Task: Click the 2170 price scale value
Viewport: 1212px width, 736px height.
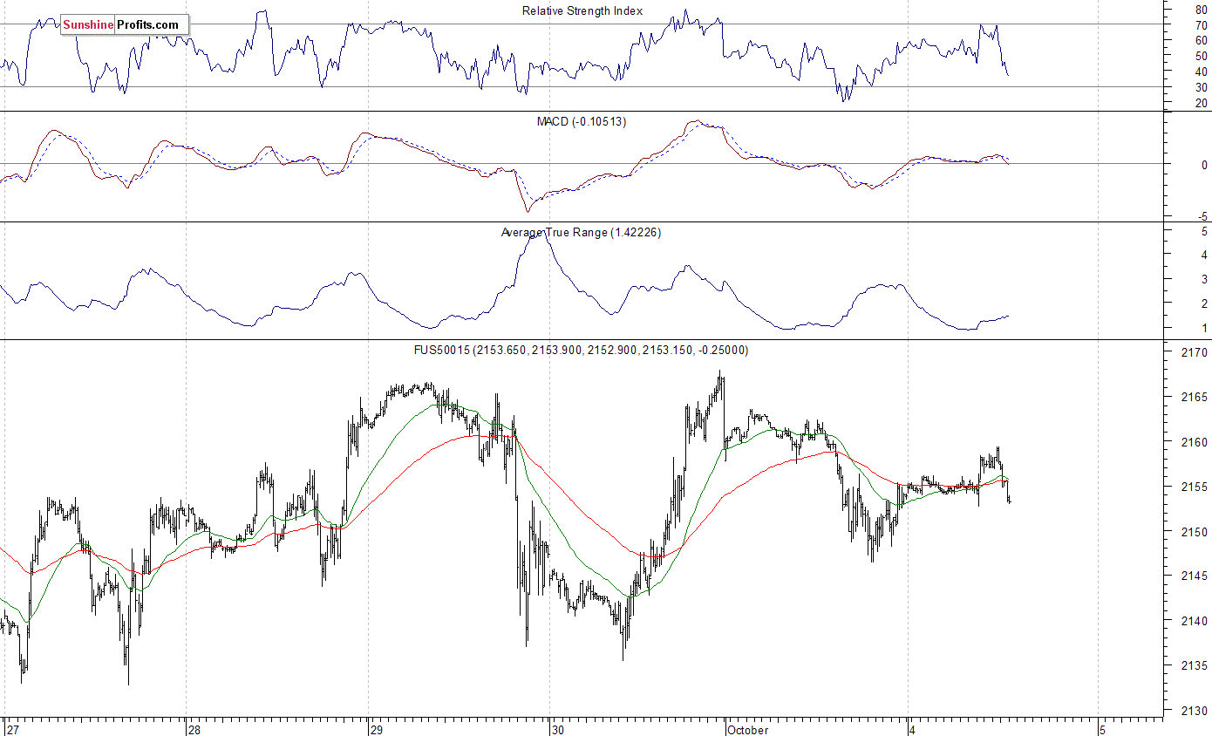Action: pyautogui.click(x=1195, y=353)
